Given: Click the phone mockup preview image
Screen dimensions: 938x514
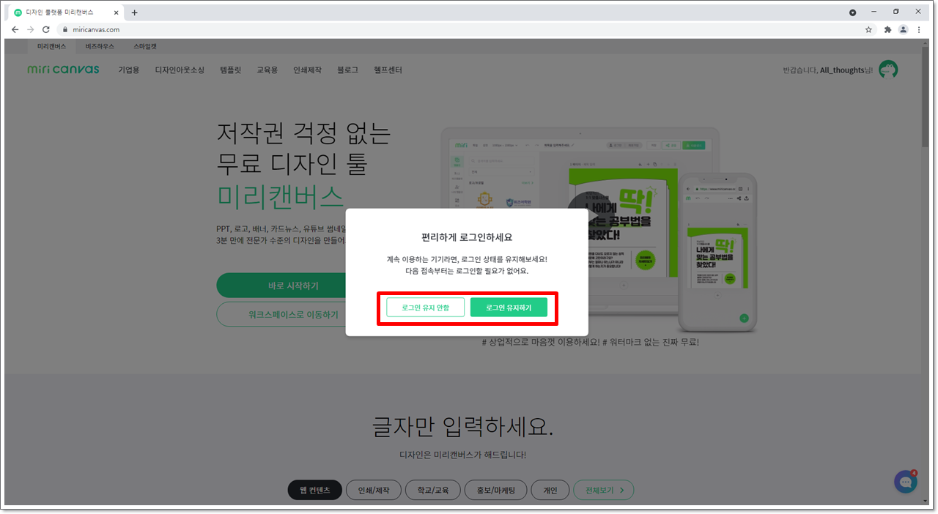Looking at the screenshot, I should click(x=717, y=253).
